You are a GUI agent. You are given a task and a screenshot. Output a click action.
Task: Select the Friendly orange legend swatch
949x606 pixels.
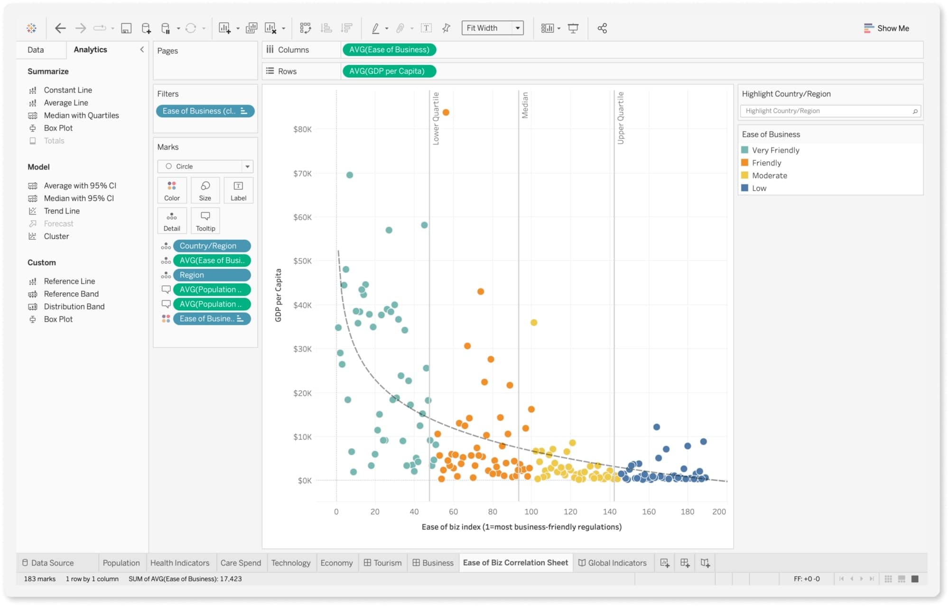click(745, 162)
